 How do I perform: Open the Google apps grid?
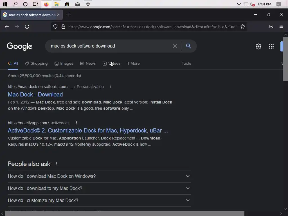coord(271,46)
